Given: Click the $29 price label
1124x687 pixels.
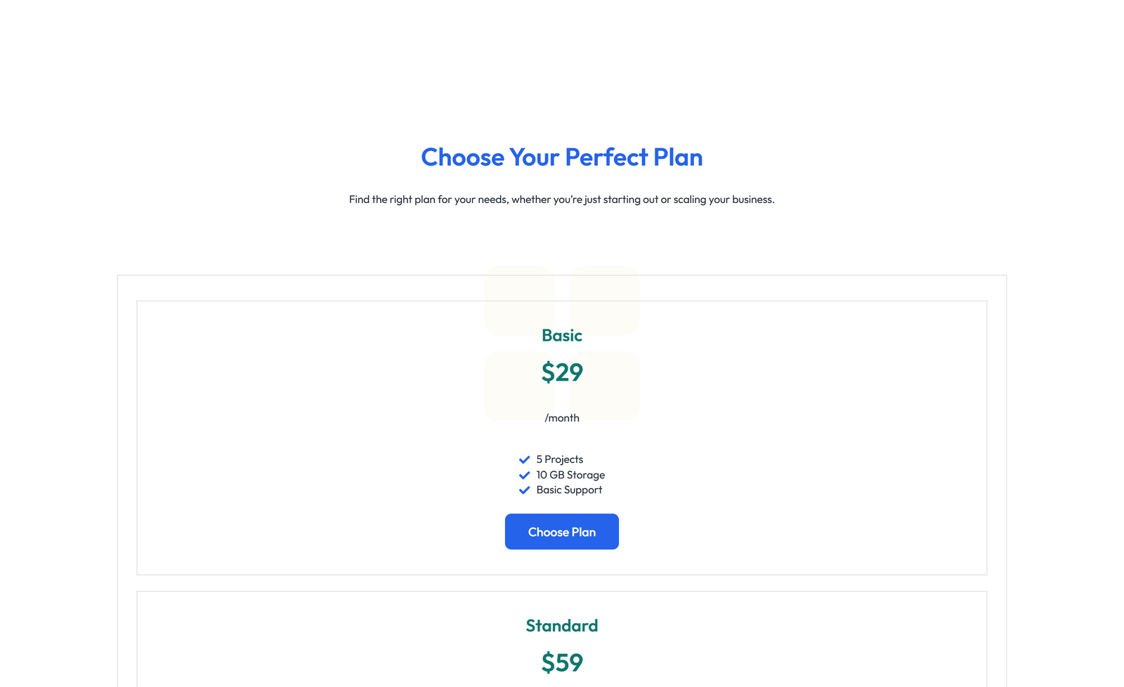Looking at the screenshot, I should pyautogui.click(x=561, y=372).
